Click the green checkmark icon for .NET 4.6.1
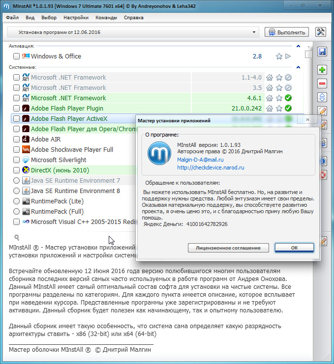Image resolution: width=334 pixels, height=364 pixels. pos(288,98)
